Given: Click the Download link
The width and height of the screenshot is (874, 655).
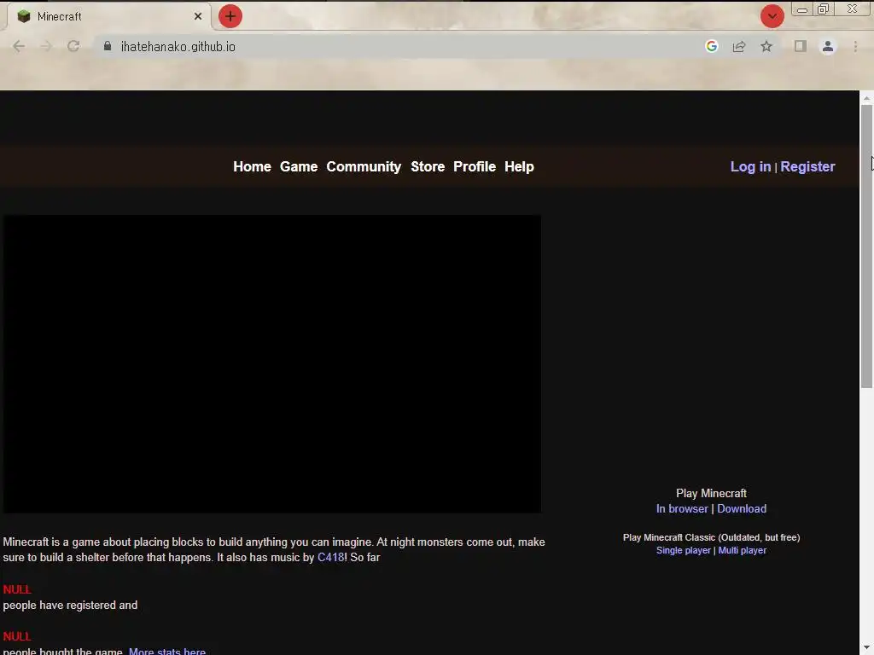Looking at the screenshot, I should point(742,508).
